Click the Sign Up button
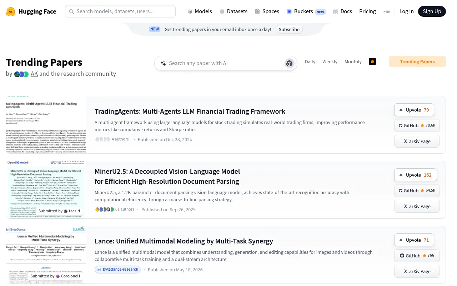This screenshot has height=286, width=457. pyautogui.click(x=432, y=11)
